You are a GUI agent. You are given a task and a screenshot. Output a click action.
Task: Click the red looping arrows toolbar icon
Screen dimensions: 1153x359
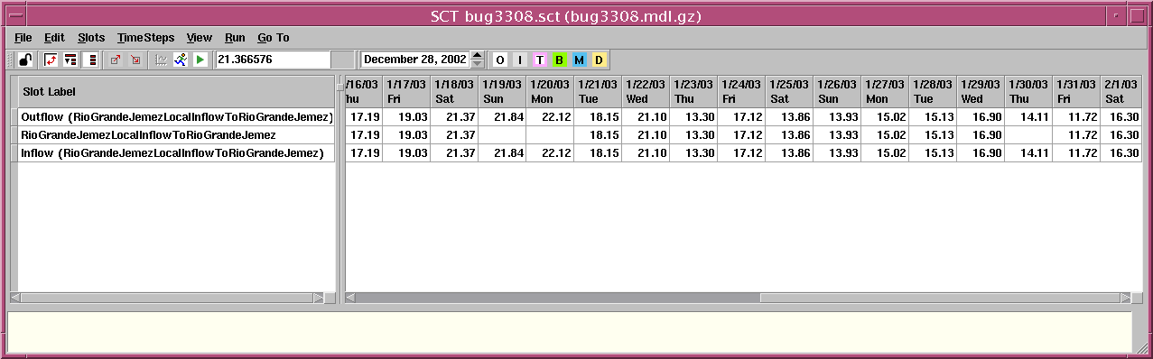tap(51, 60)
